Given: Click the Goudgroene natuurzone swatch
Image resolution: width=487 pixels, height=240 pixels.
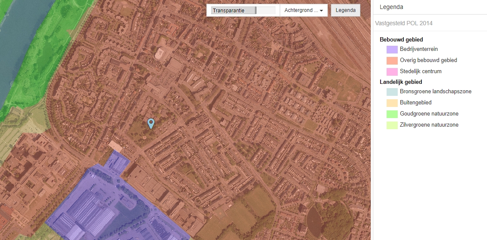Looking at the screenshot, I should click(x=392, y=114).
